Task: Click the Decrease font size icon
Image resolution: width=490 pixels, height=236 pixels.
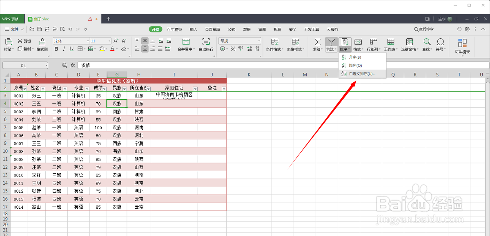Action: click(125, 41)
